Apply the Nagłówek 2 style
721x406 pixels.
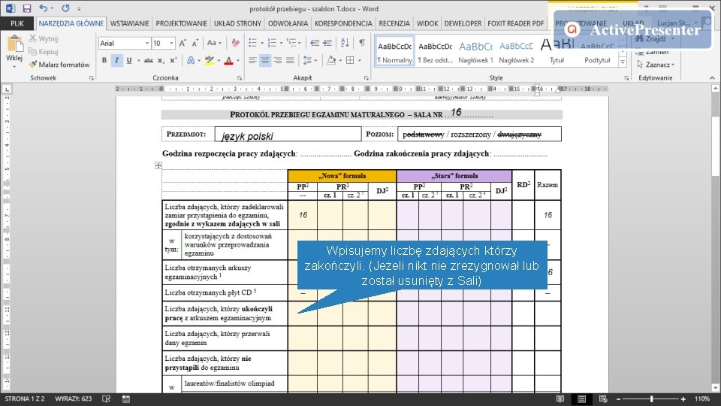(516, 52)
